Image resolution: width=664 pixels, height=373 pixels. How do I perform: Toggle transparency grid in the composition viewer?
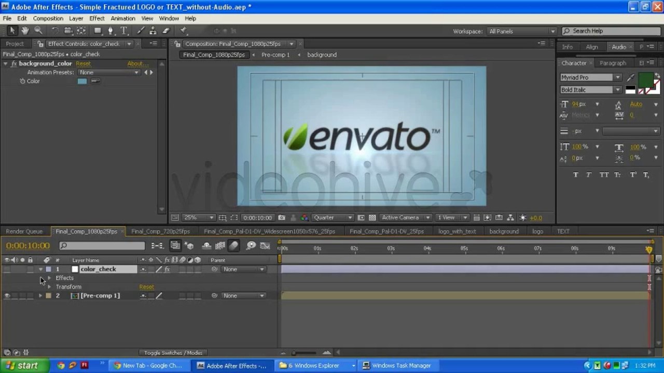click(x=372, y=218)
